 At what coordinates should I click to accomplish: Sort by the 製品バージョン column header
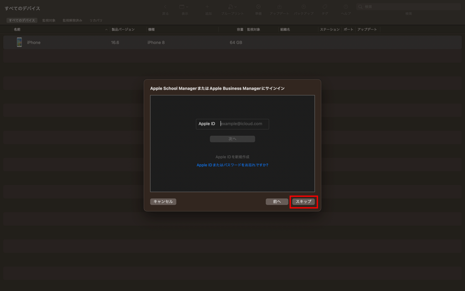[128, 29]
